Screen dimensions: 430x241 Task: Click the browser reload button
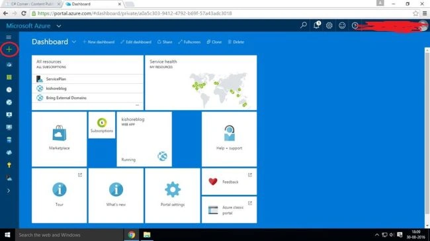[24, 13]
